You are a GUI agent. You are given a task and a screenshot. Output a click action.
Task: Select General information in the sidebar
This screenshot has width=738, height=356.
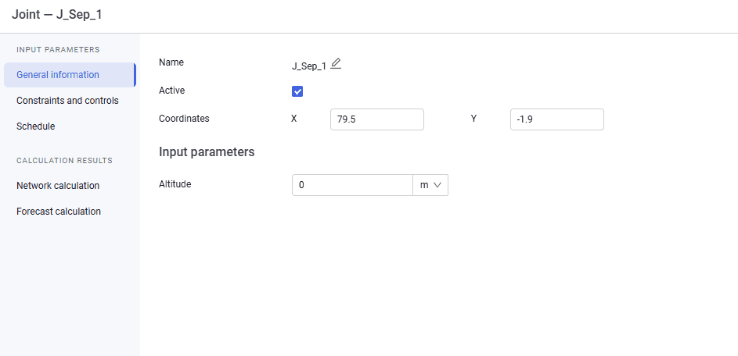coord(70,75)
